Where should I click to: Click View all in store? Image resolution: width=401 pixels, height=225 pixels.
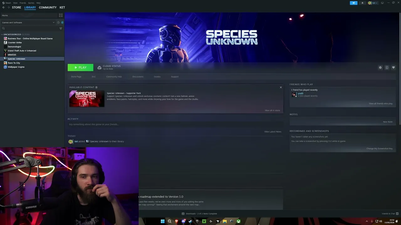coord(272,110)
